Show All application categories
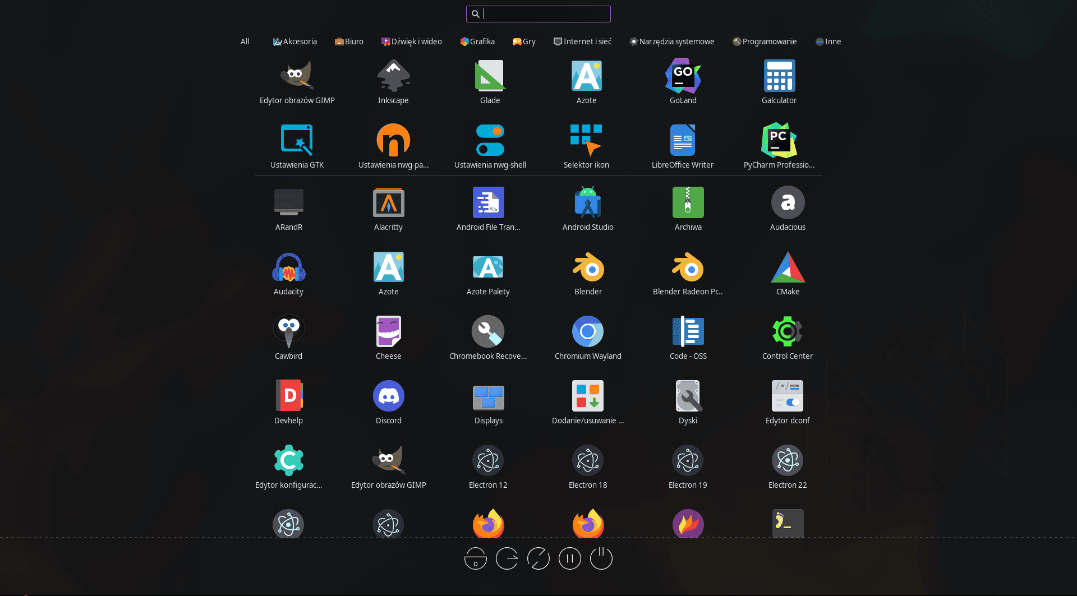 (245, 41)
